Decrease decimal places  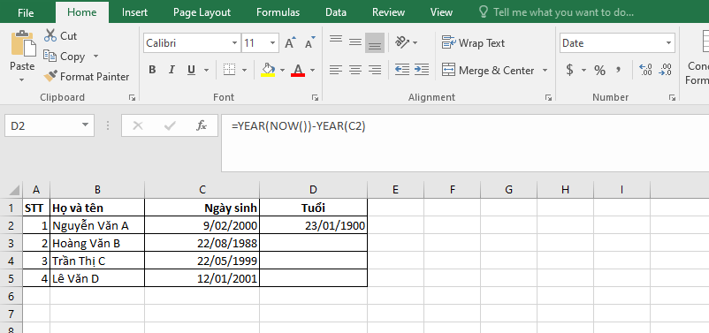[x=666, y=70]
